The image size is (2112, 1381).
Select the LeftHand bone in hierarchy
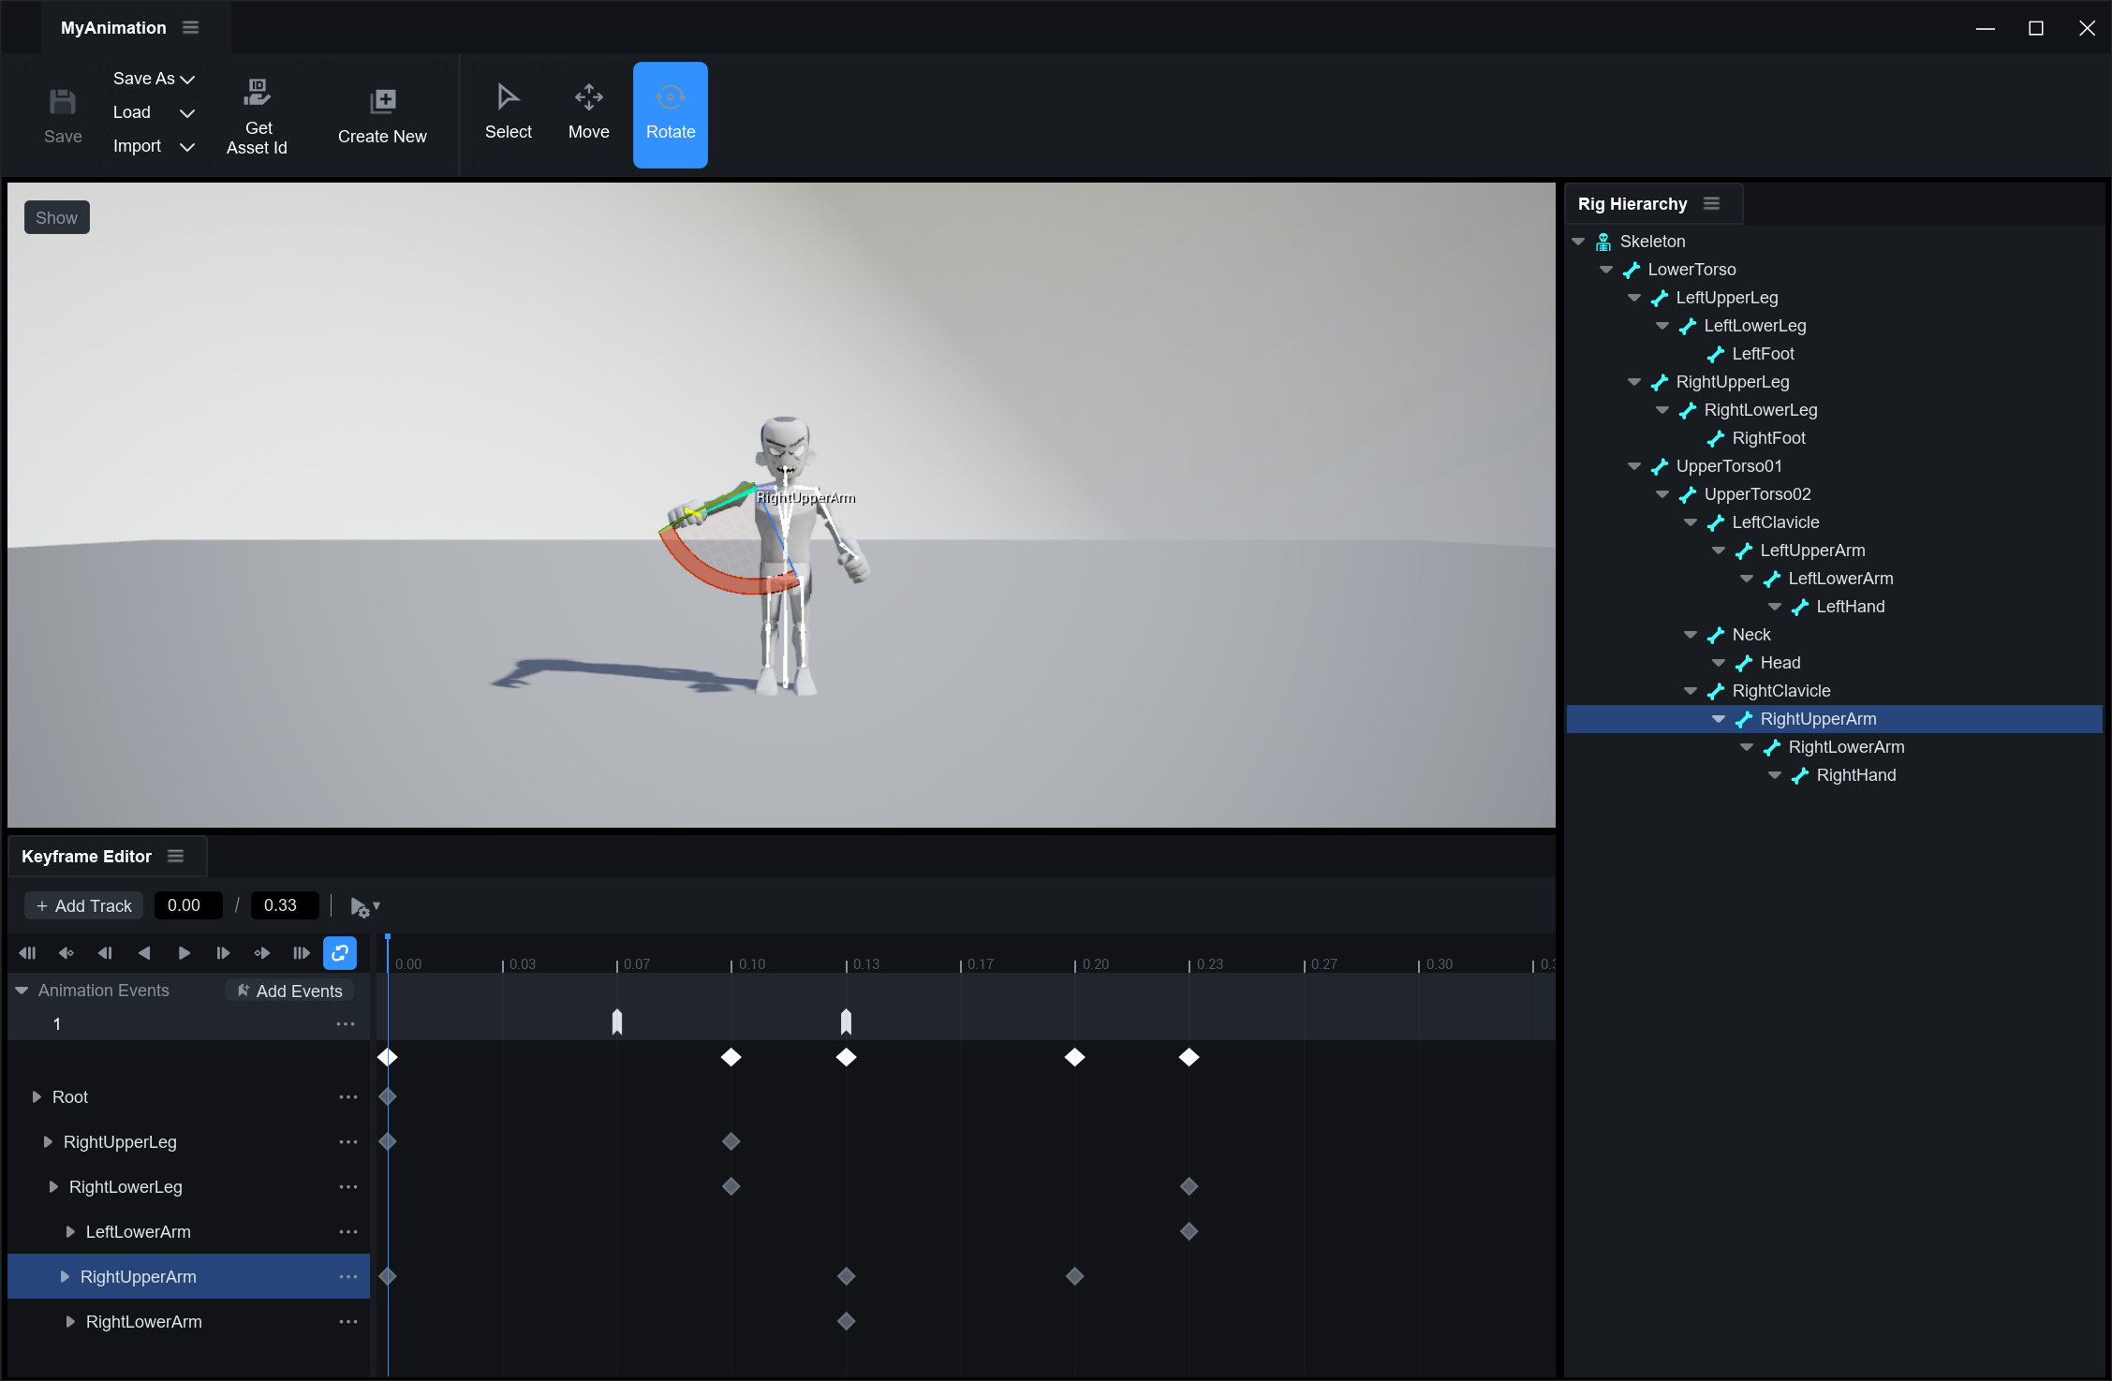click(x=1850, y=607)
